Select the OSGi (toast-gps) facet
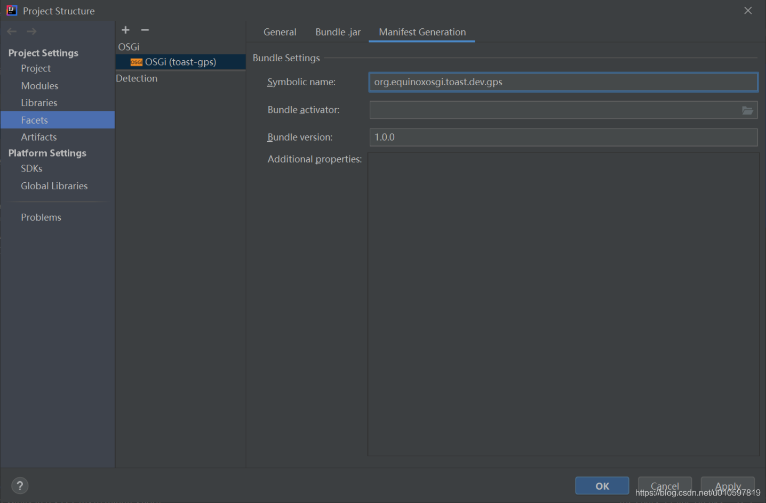Image resolution: width=766 pixels, height=503 pixels. 180,62
